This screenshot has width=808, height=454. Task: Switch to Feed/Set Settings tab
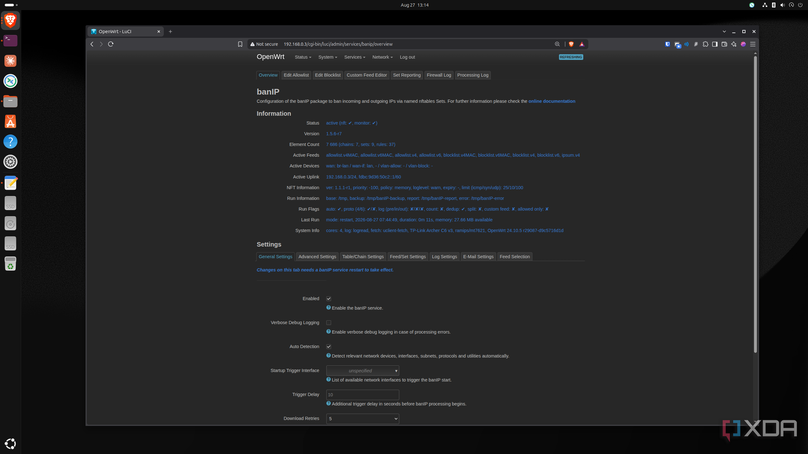(408, 257)
